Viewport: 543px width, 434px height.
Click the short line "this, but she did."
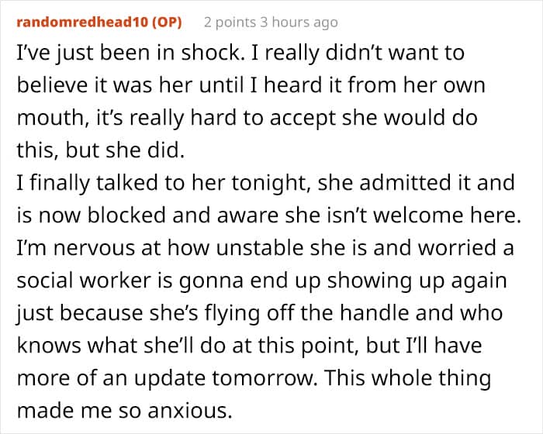click(x=99, y=149)
